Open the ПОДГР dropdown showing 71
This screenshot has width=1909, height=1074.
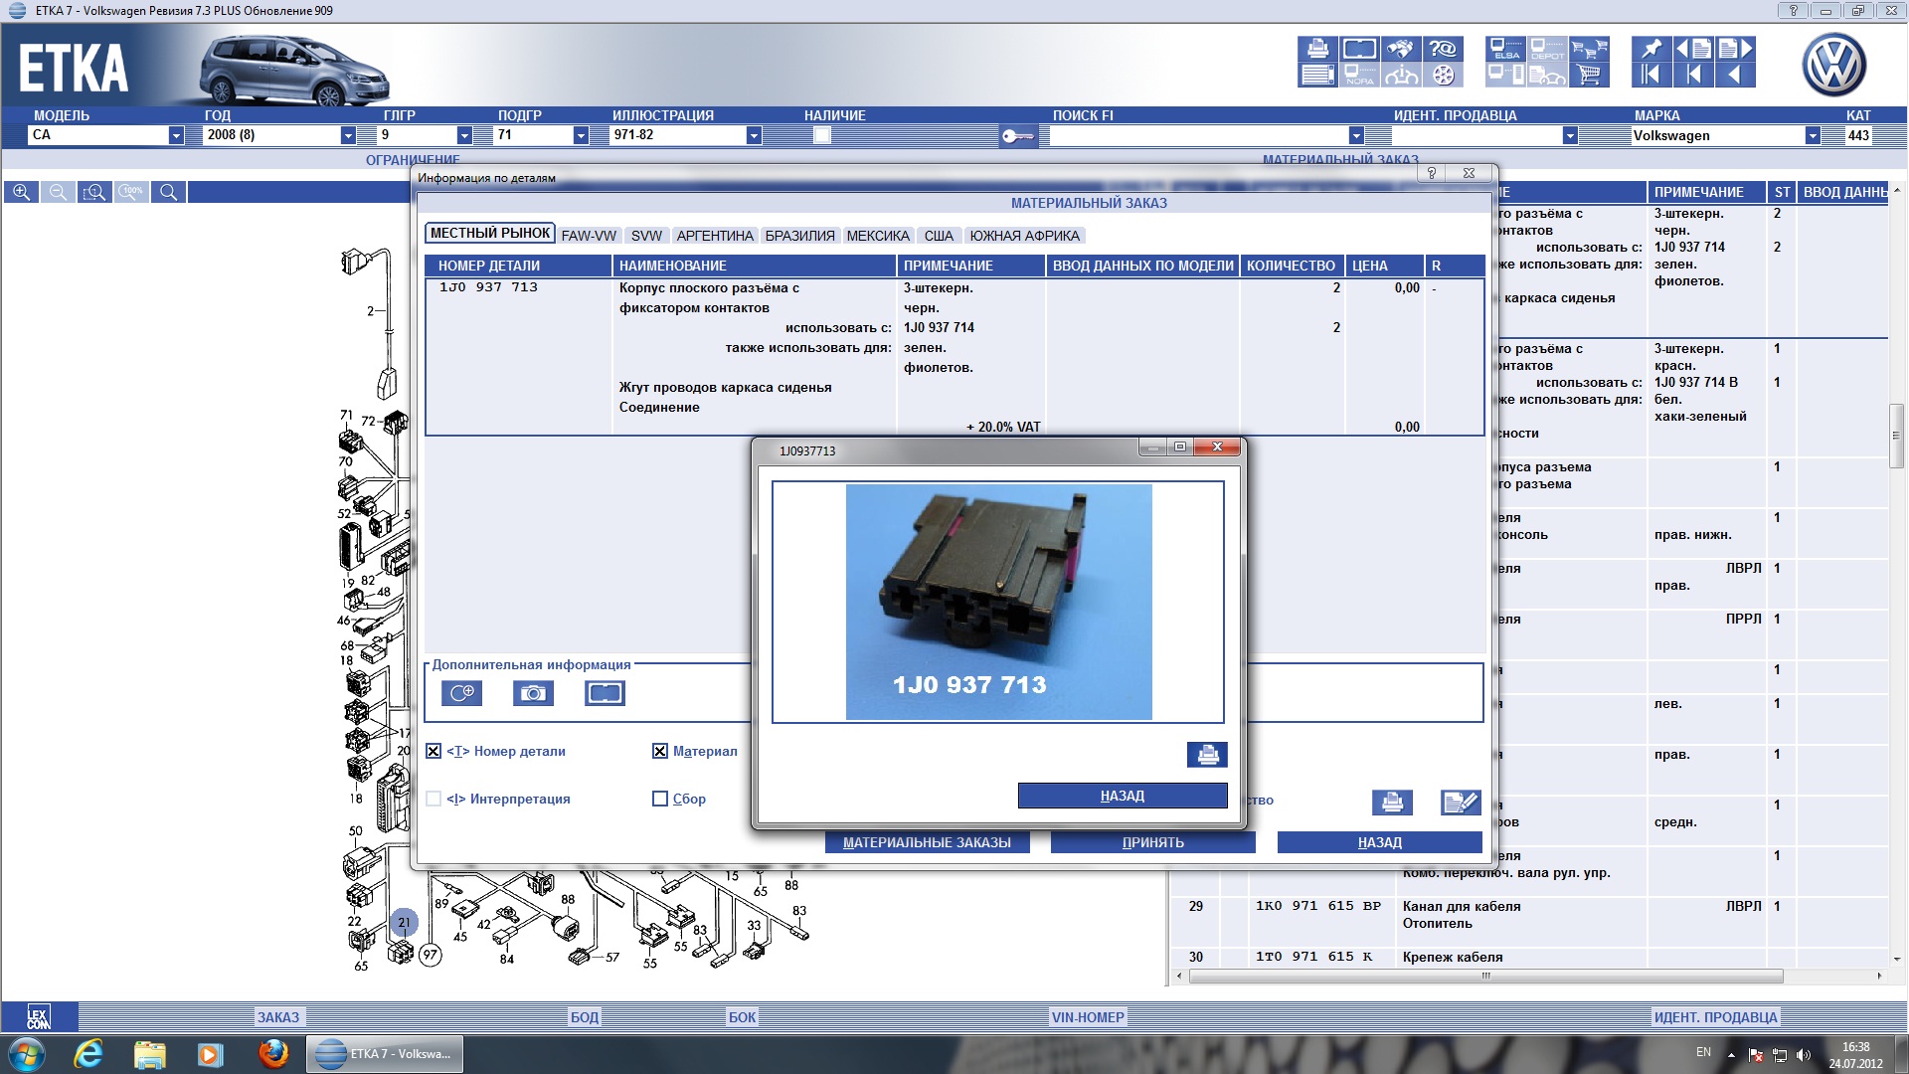point(581,135)
